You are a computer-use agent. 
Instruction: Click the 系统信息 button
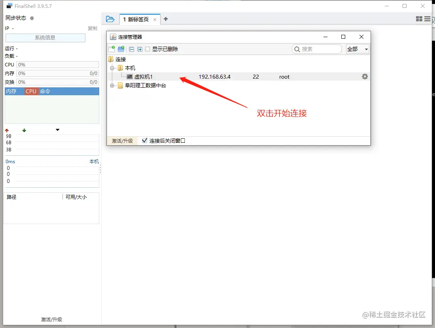pos(45,38)
